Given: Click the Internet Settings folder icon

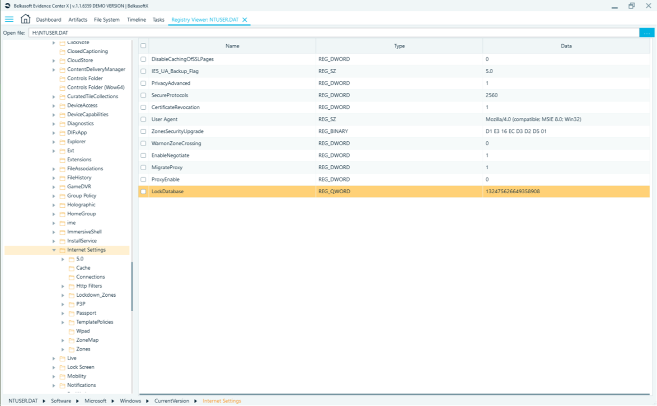Looking at the screenshot, I should 62,250.
